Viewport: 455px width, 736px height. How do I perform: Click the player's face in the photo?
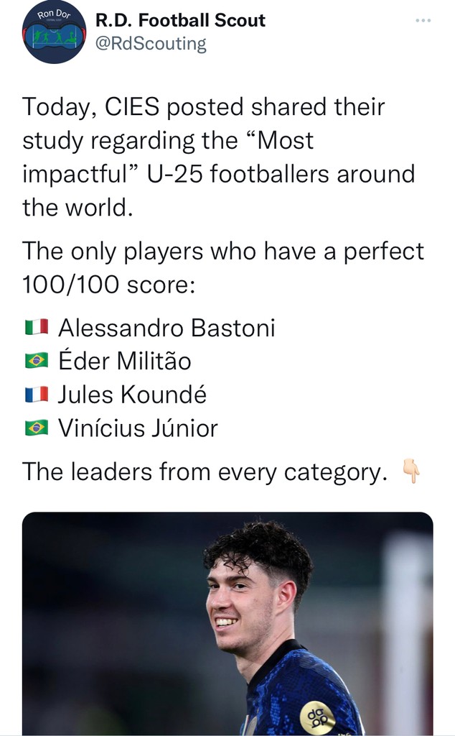pos(244,604)
